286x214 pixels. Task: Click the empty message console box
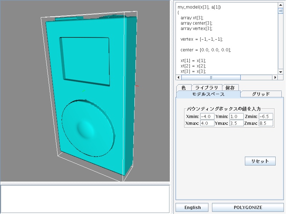[85, 199]
